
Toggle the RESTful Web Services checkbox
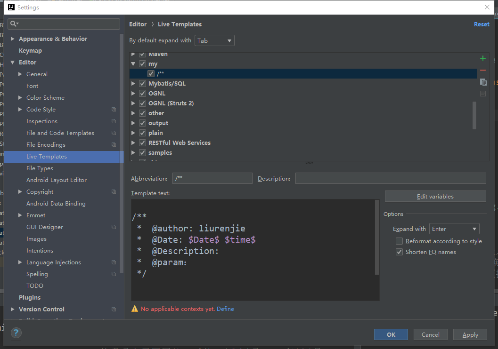pyautogui.click(x=143, y=143)
